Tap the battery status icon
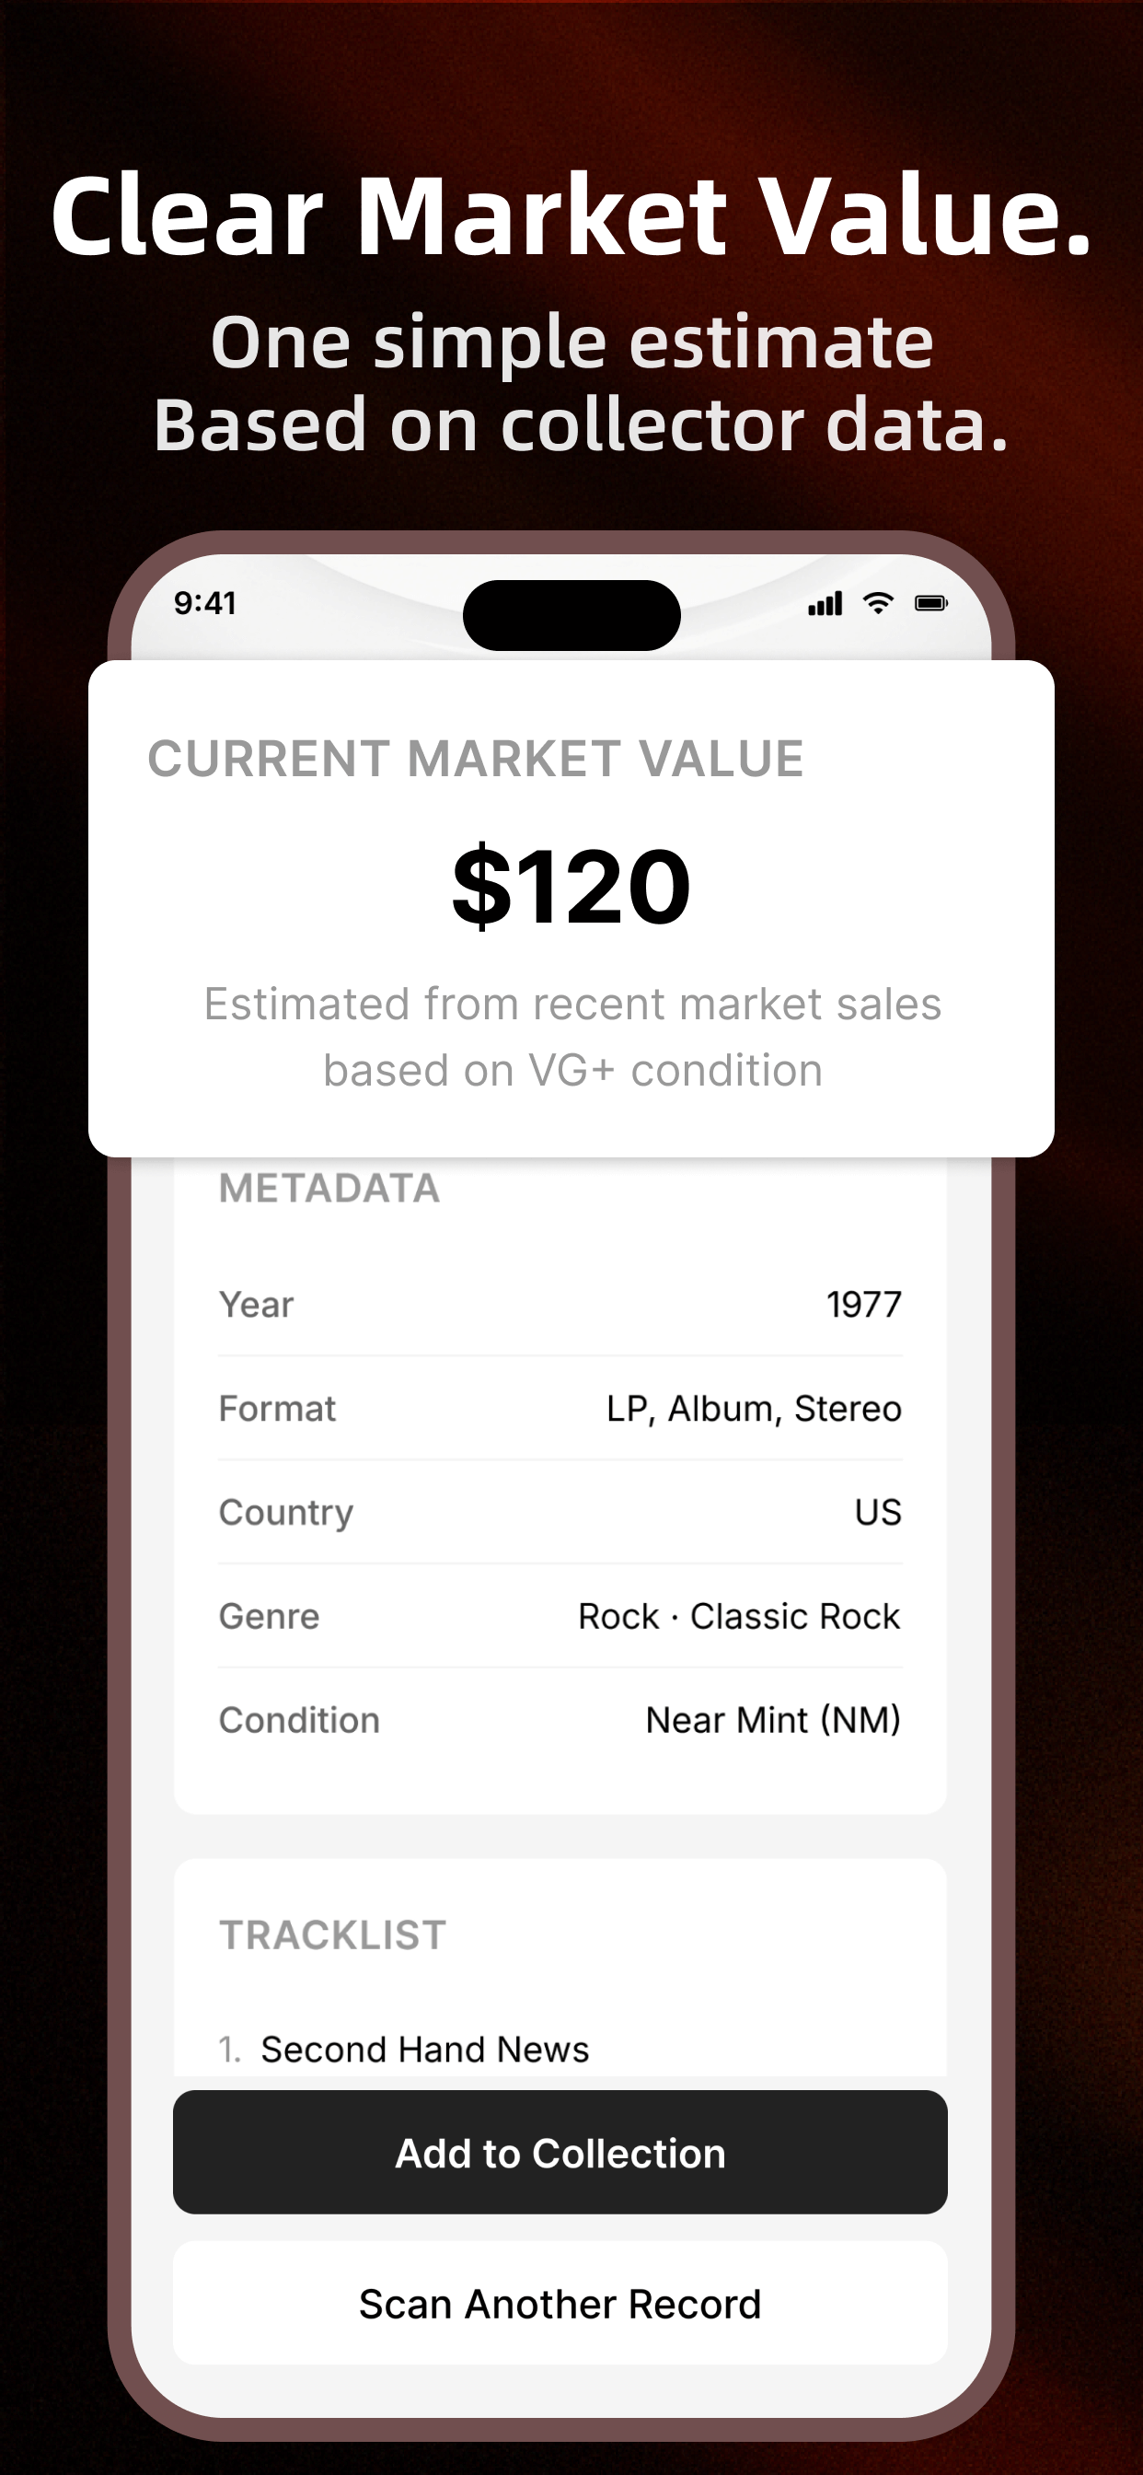The width and height of the screenshot is (1143, 2475). (930, 603)
